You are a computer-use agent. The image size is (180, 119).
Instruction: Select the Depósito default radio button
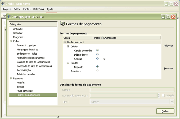click(x=97, y=67)
